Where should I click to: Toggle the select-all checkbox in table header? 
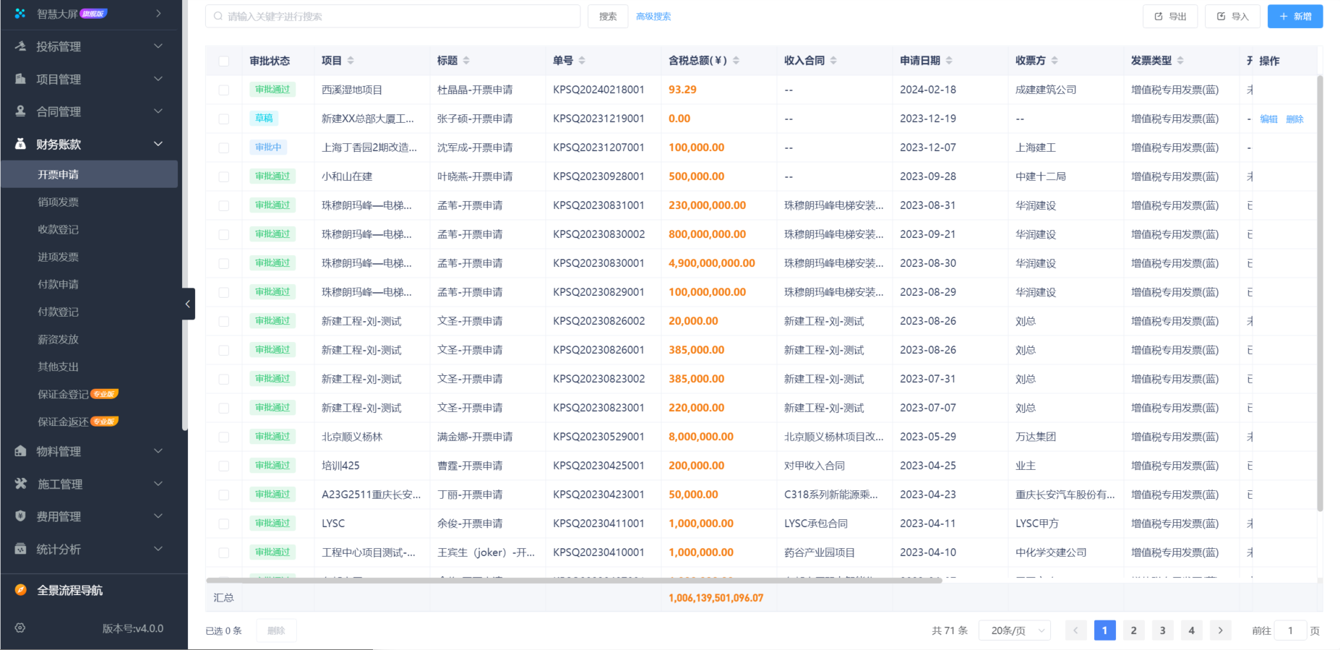coord(224,61)
